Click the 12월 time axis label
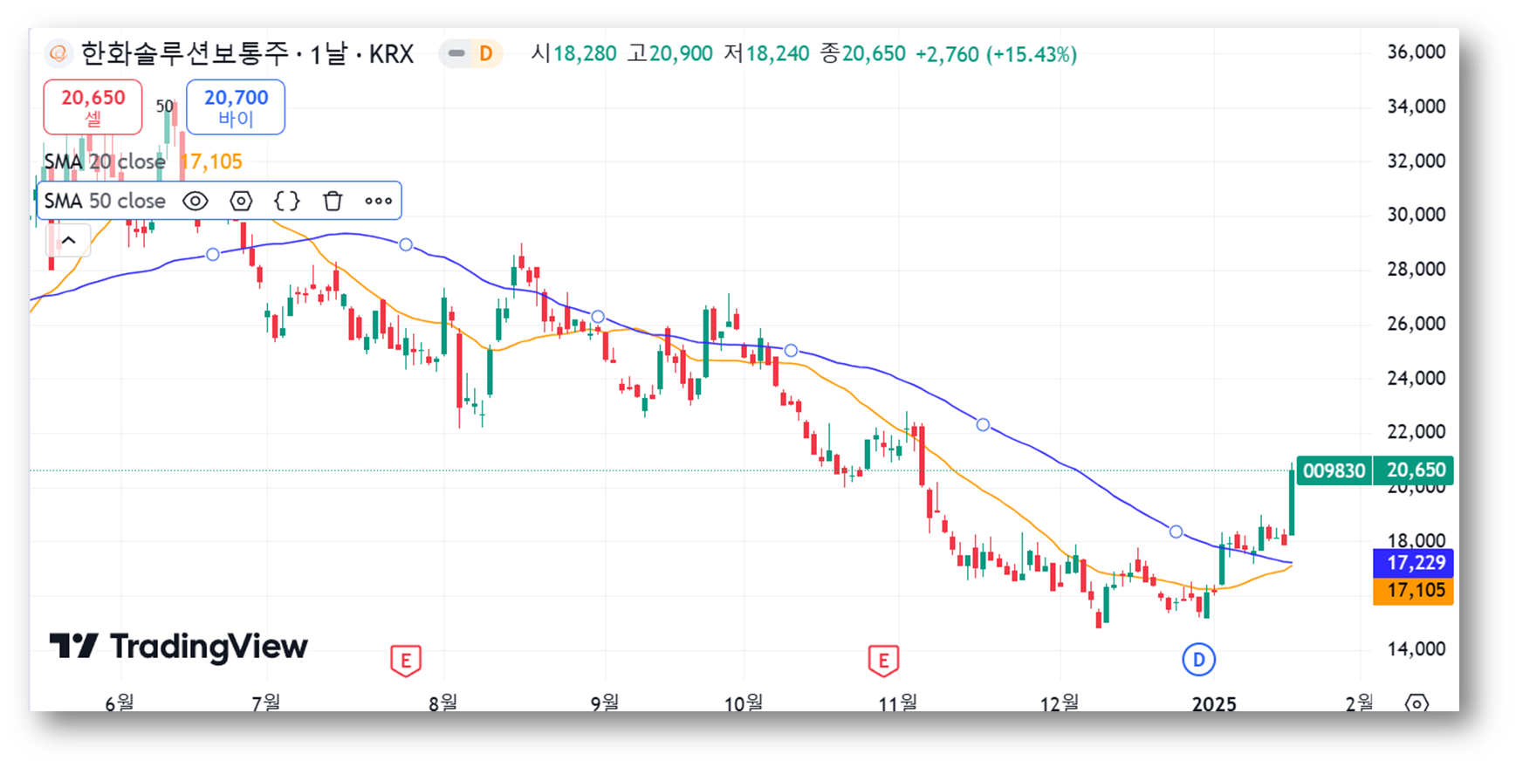The image size is (1516, 768). click(x=1060, y=703)
